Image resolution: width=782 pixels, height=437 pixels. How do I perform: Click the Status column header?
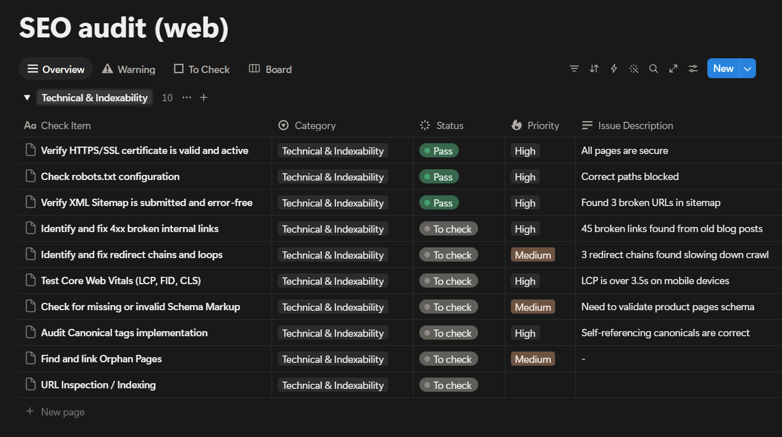click(x=441, y=125)
